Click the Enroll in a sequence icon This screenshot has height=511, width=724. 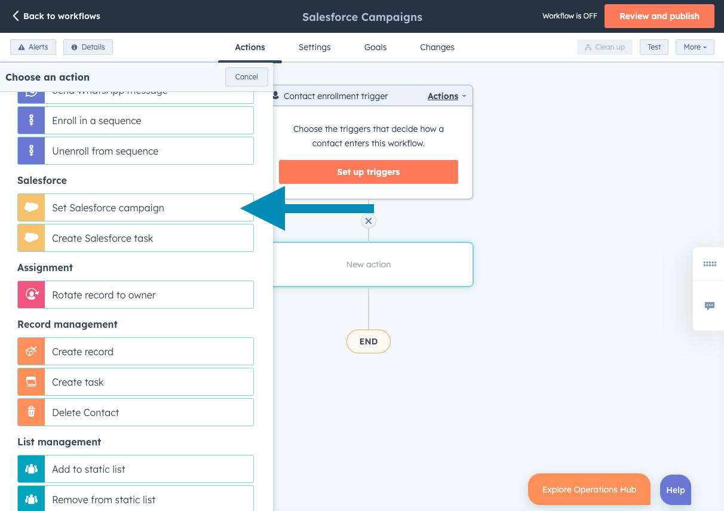pos(30,120)
